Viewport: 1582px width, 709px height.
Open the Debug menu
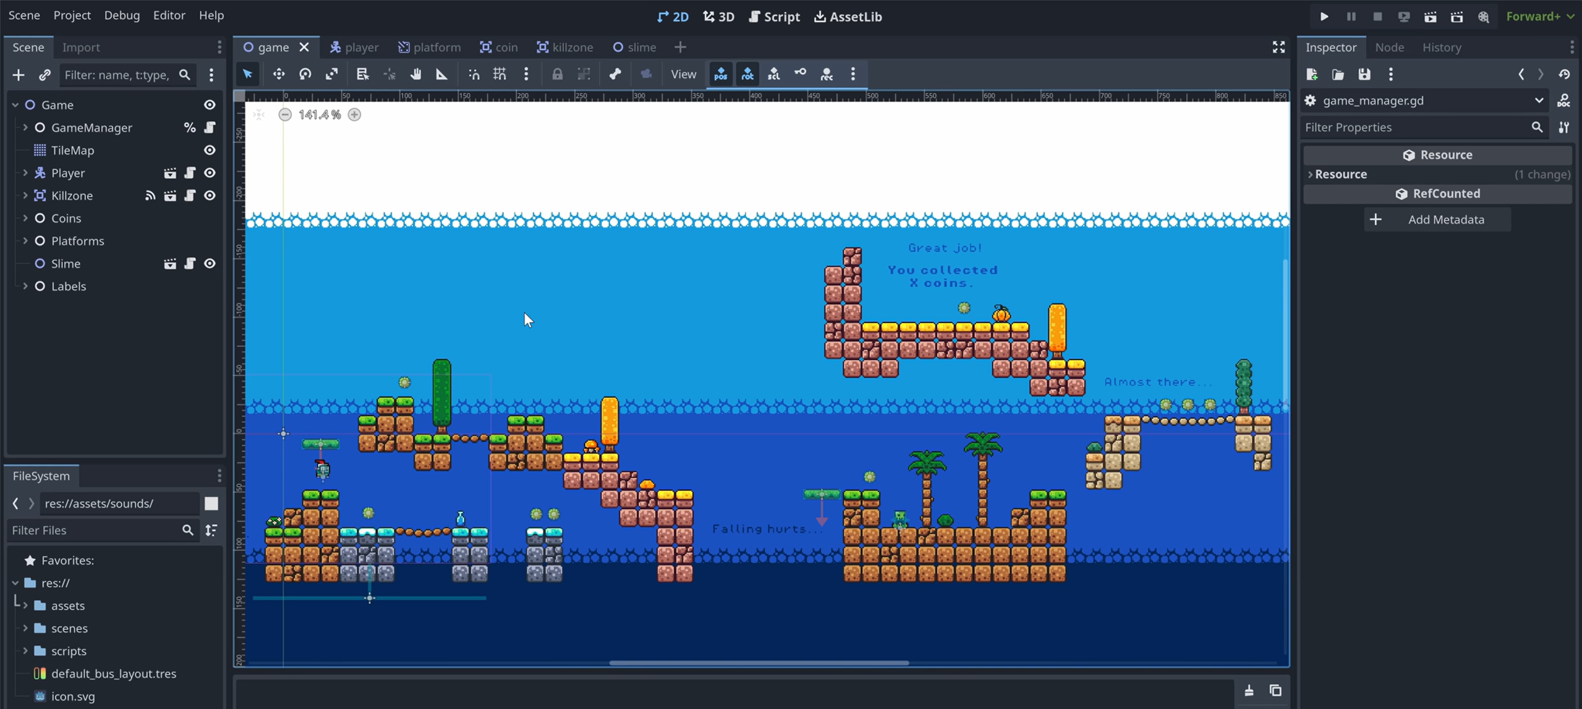(121, 15)
